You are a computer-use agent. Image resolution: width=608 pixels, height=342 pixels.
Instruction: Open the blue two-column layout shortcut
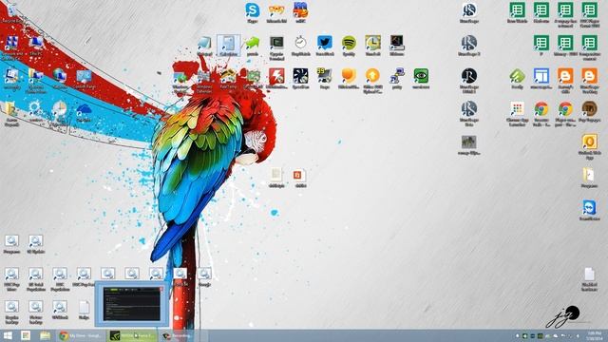541,76
